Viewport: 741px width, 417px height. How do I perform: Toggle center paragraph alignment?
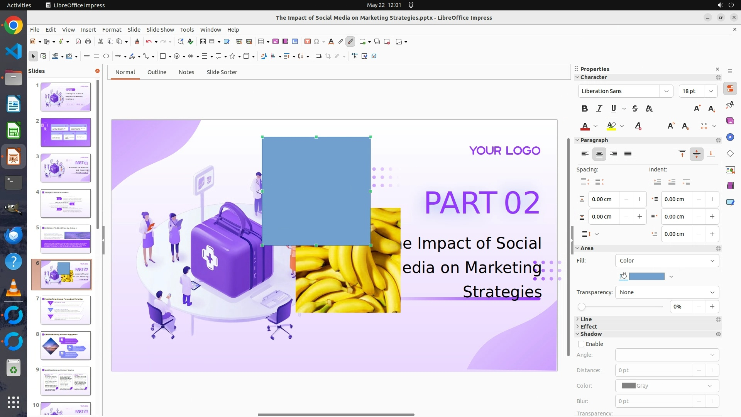[x=599, y=154]
